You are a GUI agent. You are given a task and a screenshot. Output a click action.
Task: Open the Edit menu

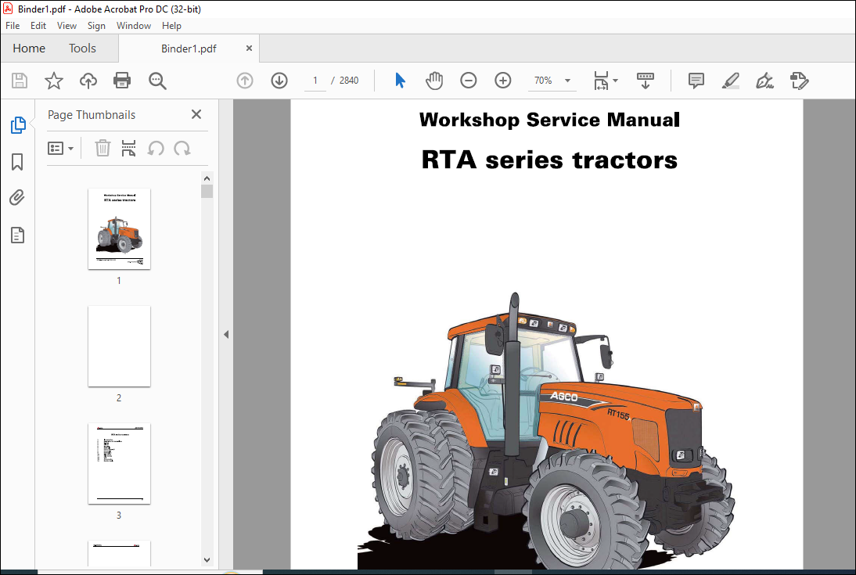38,26
